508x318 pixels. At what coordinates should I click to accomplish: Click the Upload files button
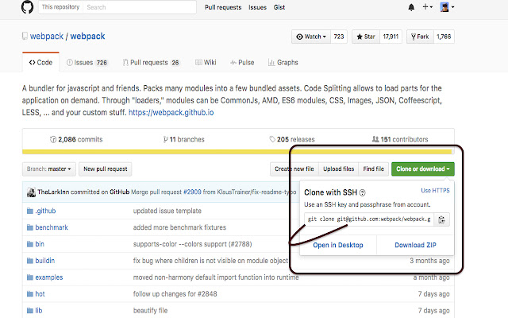click(x=339, y=169)
